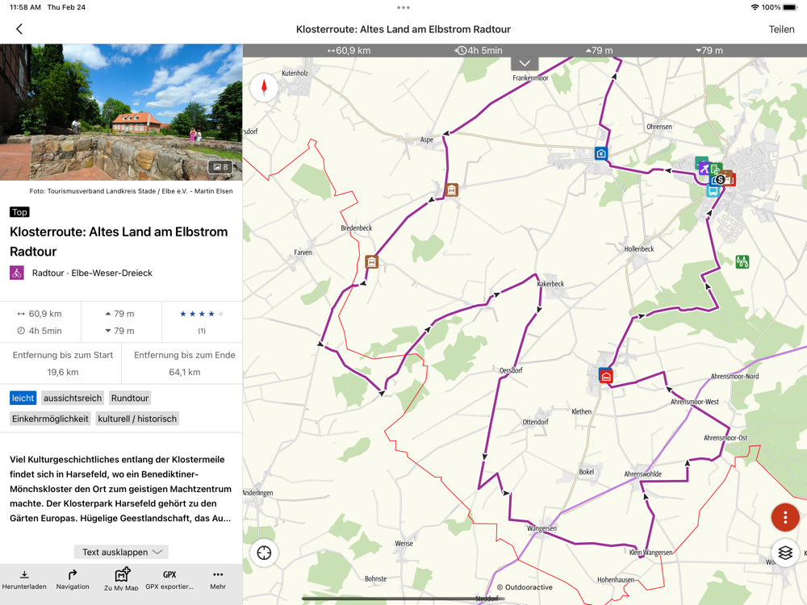Check the battery indicator in status bar
The image size is (807, 605).
coord(789,7)
